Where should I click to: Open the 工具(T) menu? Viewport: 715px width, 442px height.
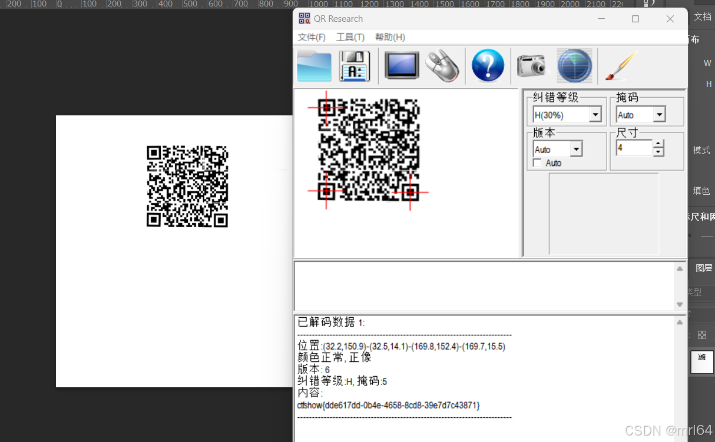tap(350, 37)
